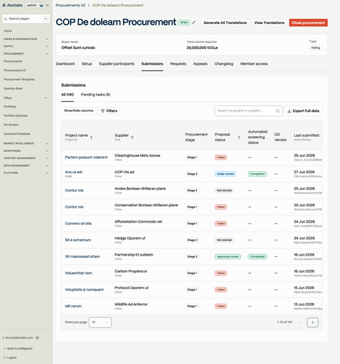Sort by Project name column arrows
This screenshot has height=364, width=340.
[x=91, y=137]
